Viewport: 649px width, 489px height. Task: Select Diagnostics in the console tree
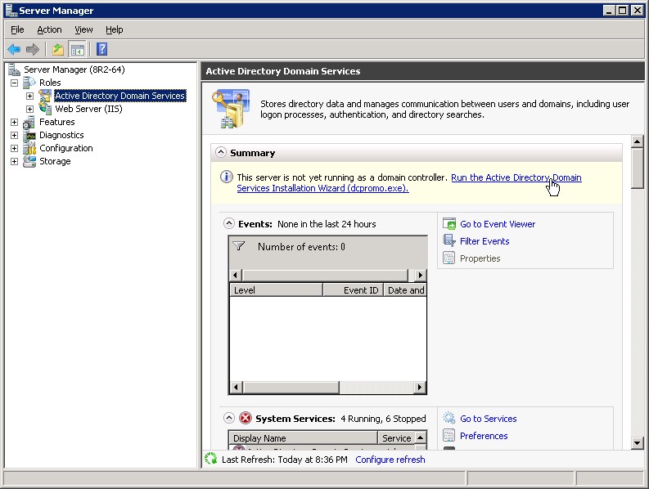click(x=61, y=135)
